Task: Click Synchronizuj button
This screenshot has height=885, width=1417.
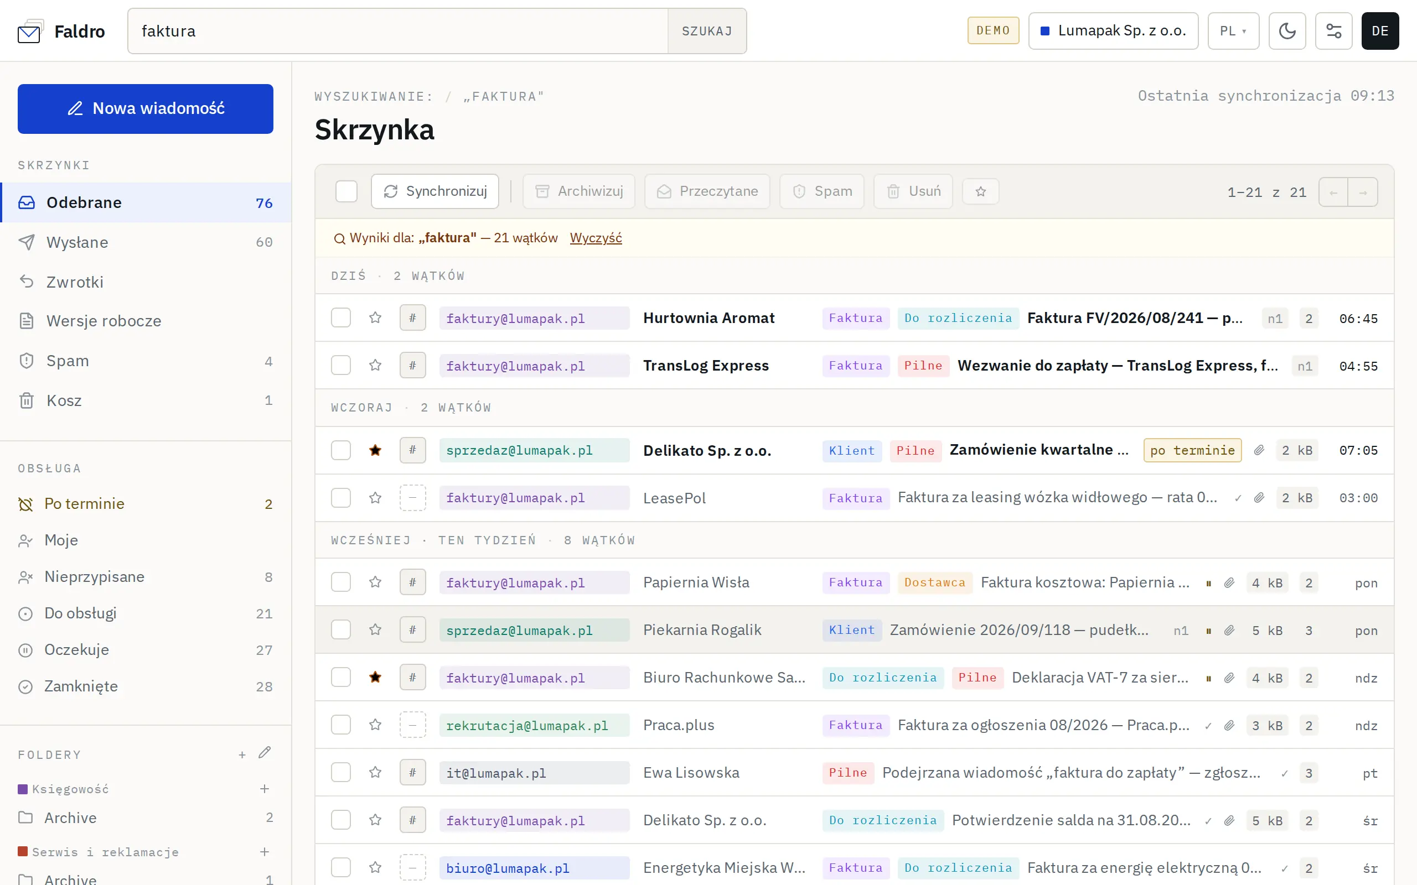Action: 435,191
